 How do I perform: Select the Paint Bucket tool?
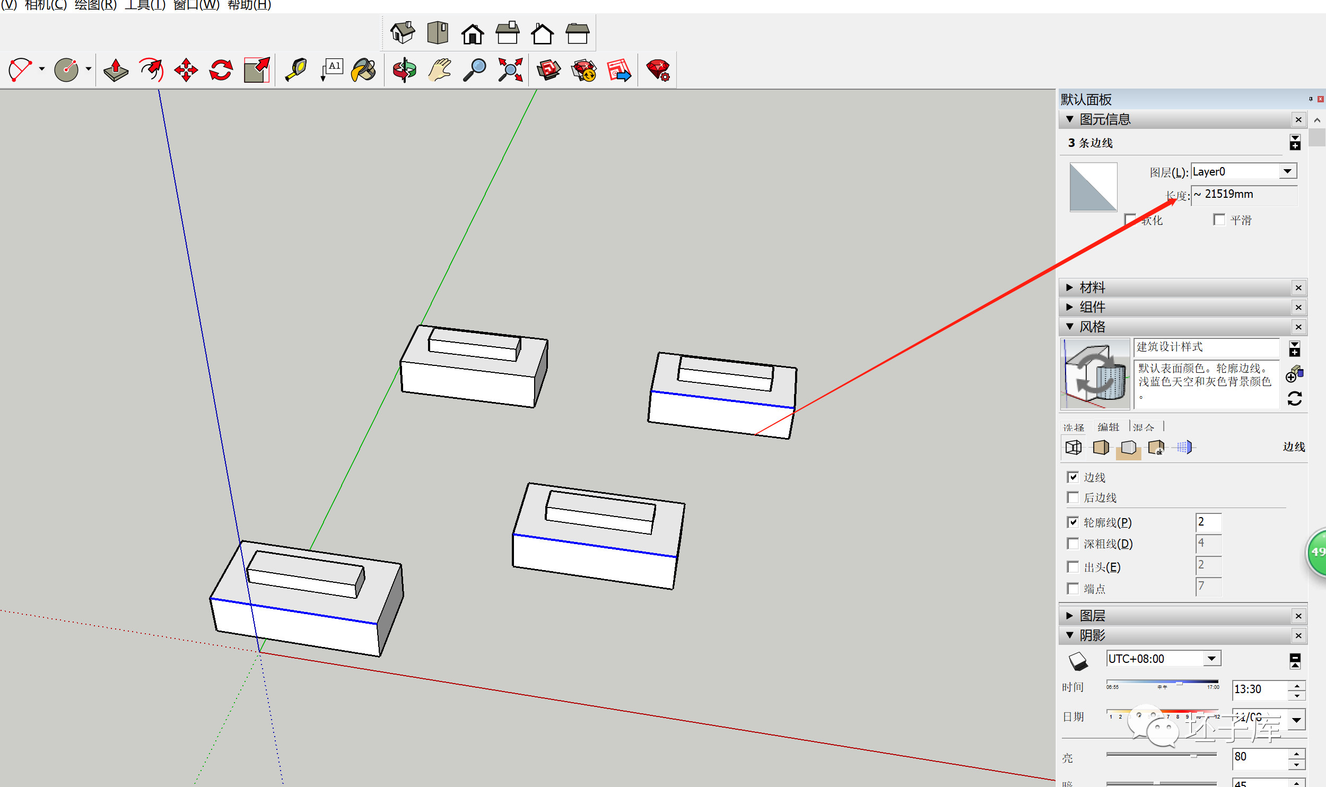click(x=364, y=69)
